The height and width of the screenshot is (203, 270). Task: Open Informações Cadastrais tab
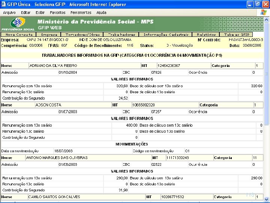pos(166,35)
